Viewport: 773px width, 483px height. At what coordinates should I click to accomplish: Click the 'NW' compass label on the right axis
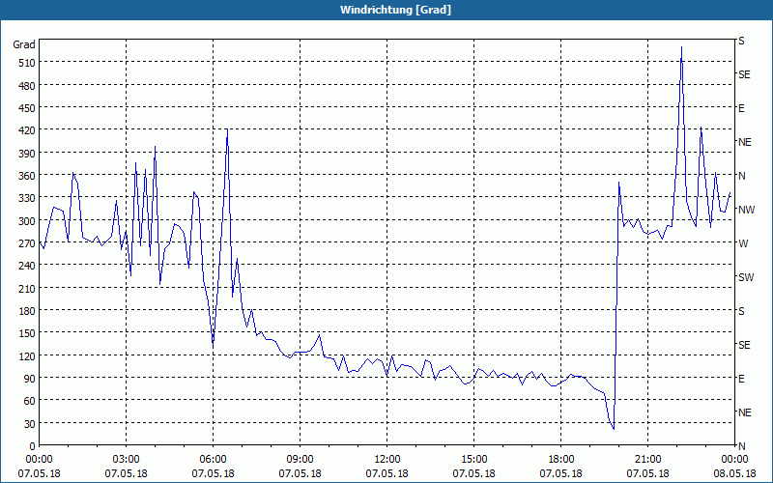point(746,210)
